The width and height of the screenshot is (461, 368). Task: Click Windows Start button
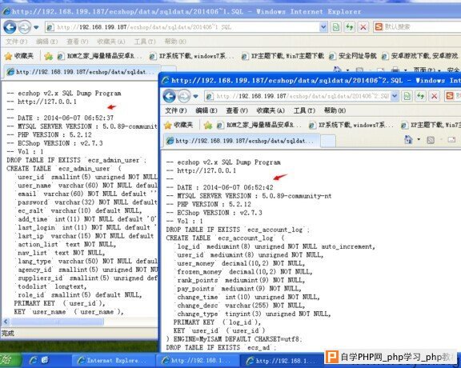[x=10, y=360]
